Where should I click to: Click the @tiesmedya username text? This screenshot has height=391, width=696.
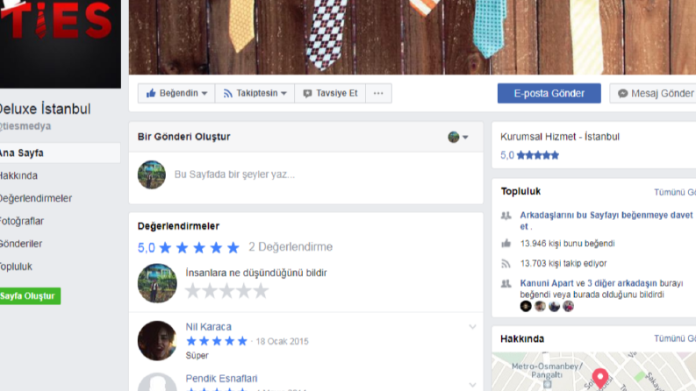coord(25,126)
